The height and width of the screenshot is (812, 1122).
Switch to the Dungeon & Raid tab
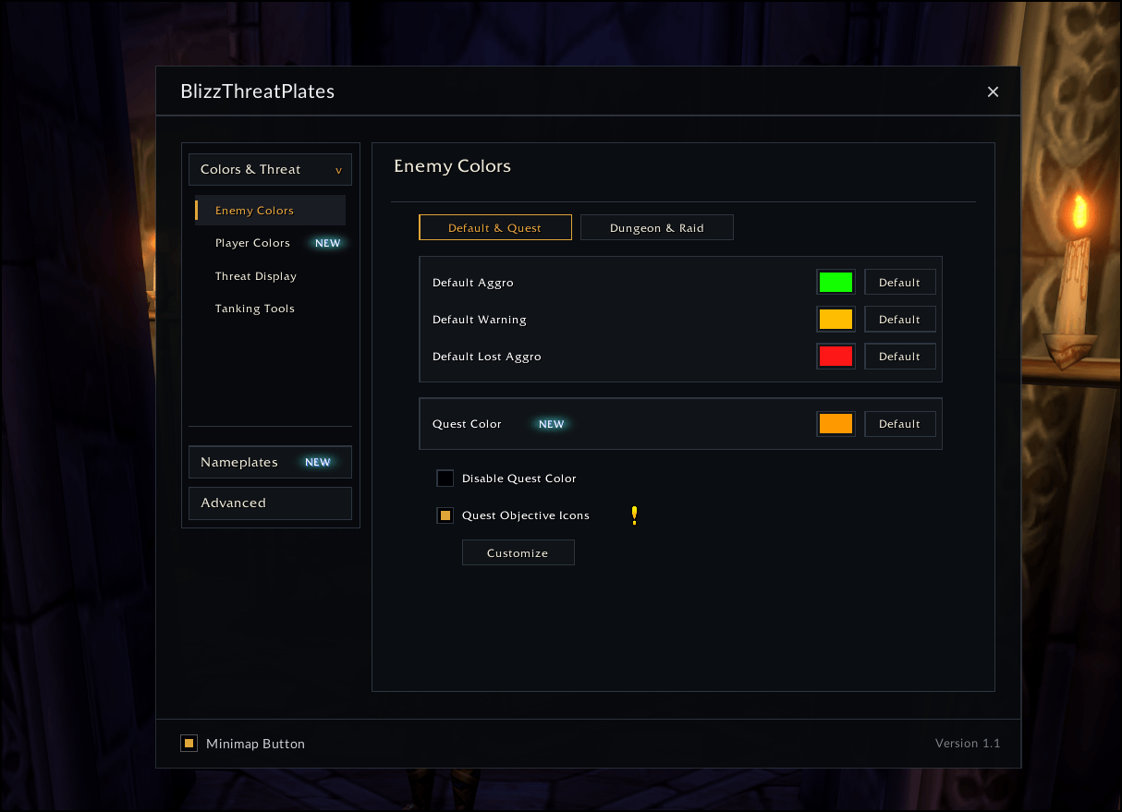(657, 227)
